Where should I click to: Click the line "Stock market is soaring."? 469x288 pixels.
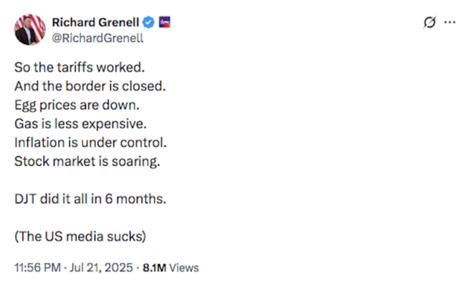(x=88, y=162)
